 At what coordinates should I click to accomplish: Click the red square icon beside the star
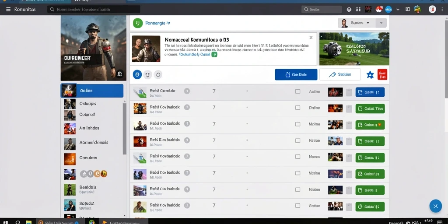(x=382, y=74)
